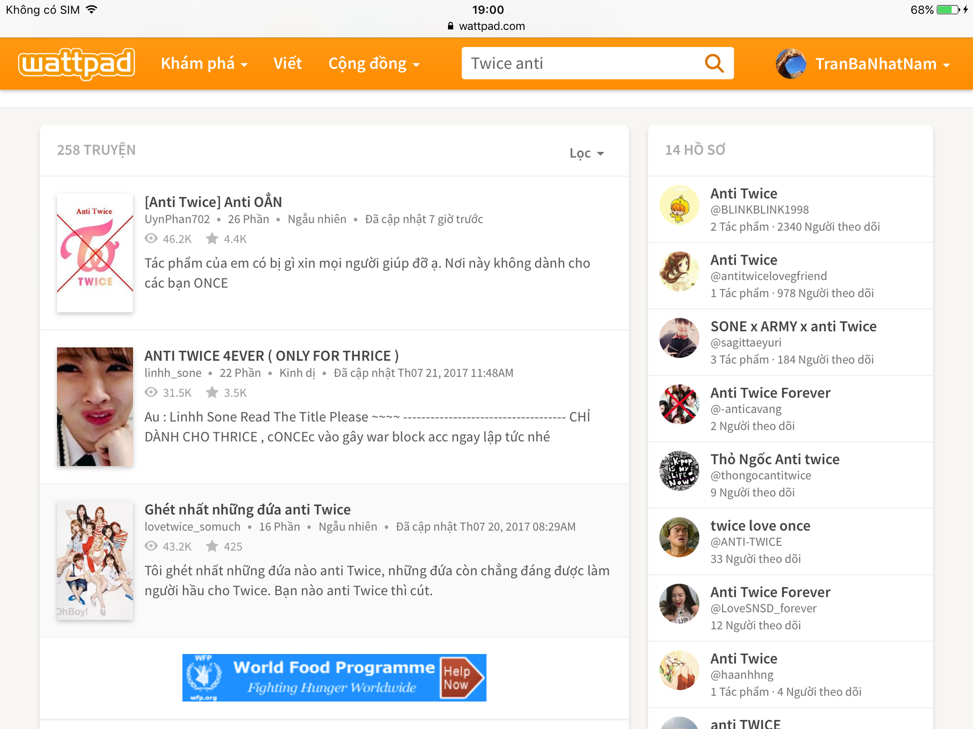Expand the Cộng đồng menu

(x=374, y=64)
